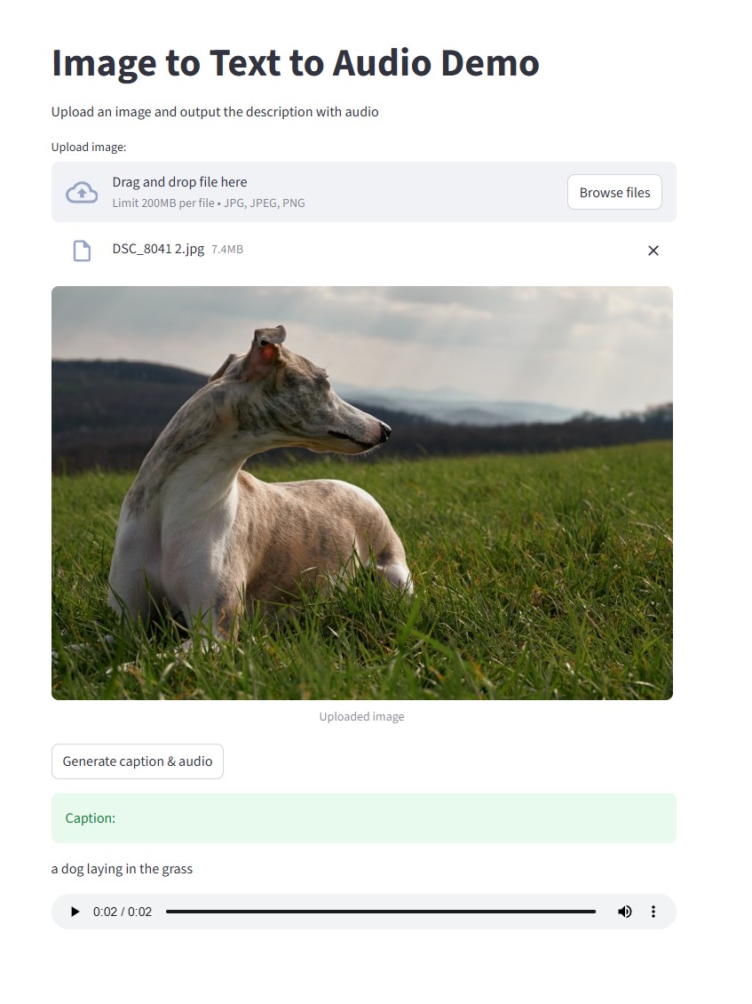This screenshot has height=1004, width=752.
Task: Click the audio progress seek bar
Action: click(381, 912)
